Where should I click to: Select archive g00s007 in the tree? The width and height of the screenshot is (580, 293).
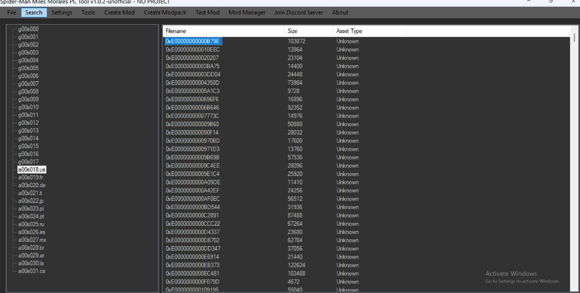tap(28, 84)
